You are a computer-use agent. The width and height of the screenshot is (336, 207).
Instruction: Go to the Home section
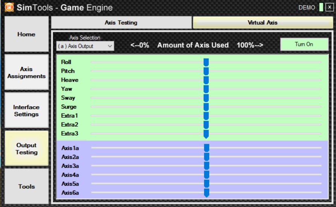26,34
